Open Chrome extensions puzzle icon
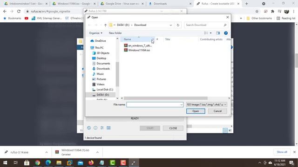This screenshot has height=167, width=298. [272, 11]
